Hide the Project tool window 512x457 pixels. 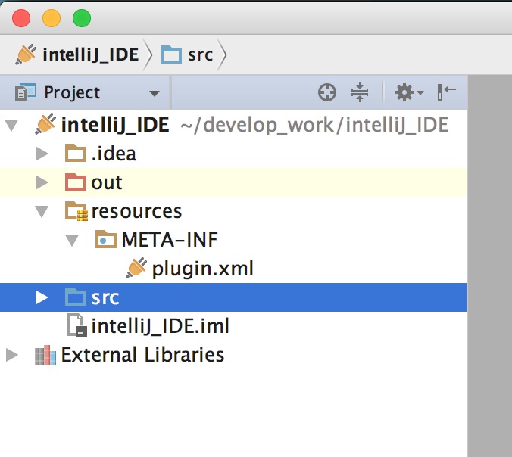[446, 93]
